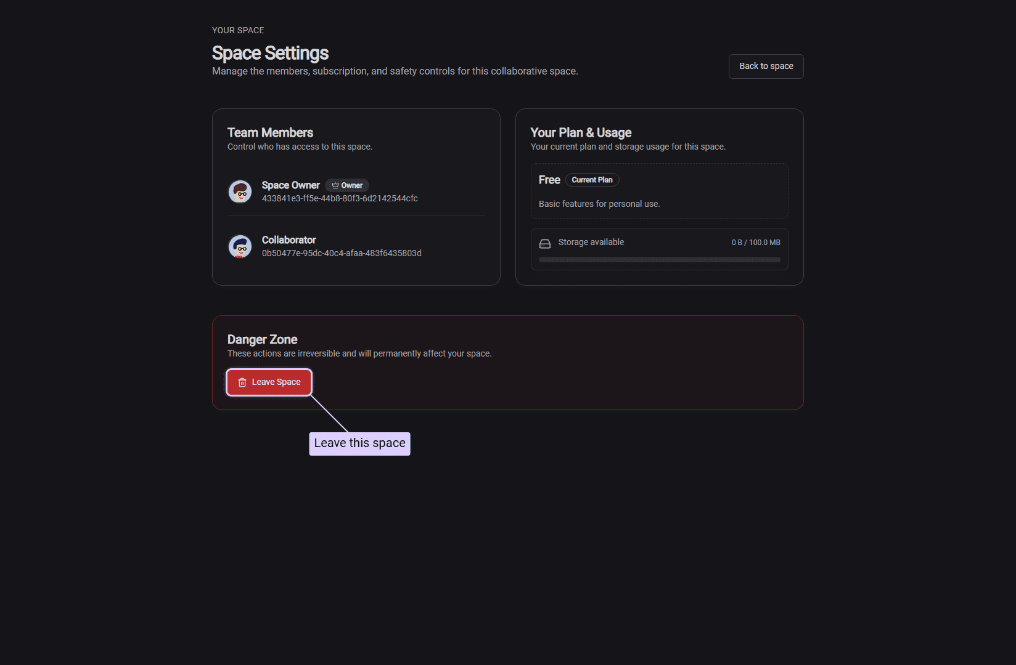Click the 0 B / 100.0 MB usage text
1016x665 pixels.
click(756, 243)
